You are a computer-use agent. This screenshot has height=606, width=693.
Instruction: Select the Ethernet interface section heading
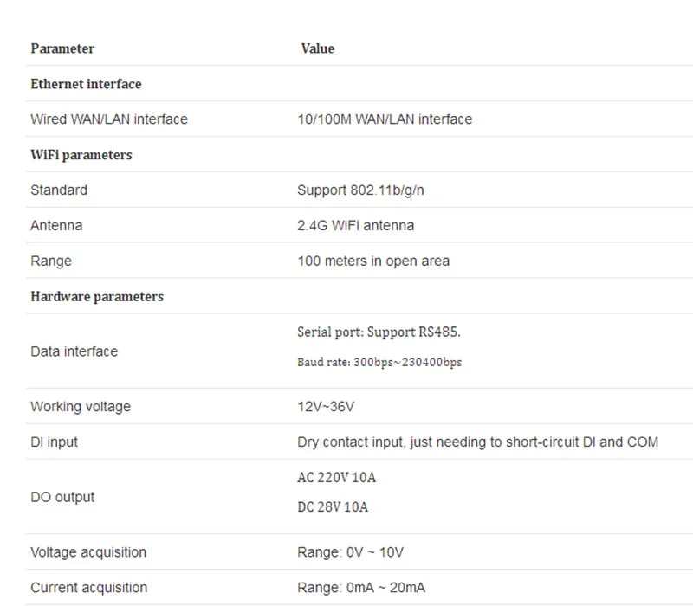[x=86, y=84]
